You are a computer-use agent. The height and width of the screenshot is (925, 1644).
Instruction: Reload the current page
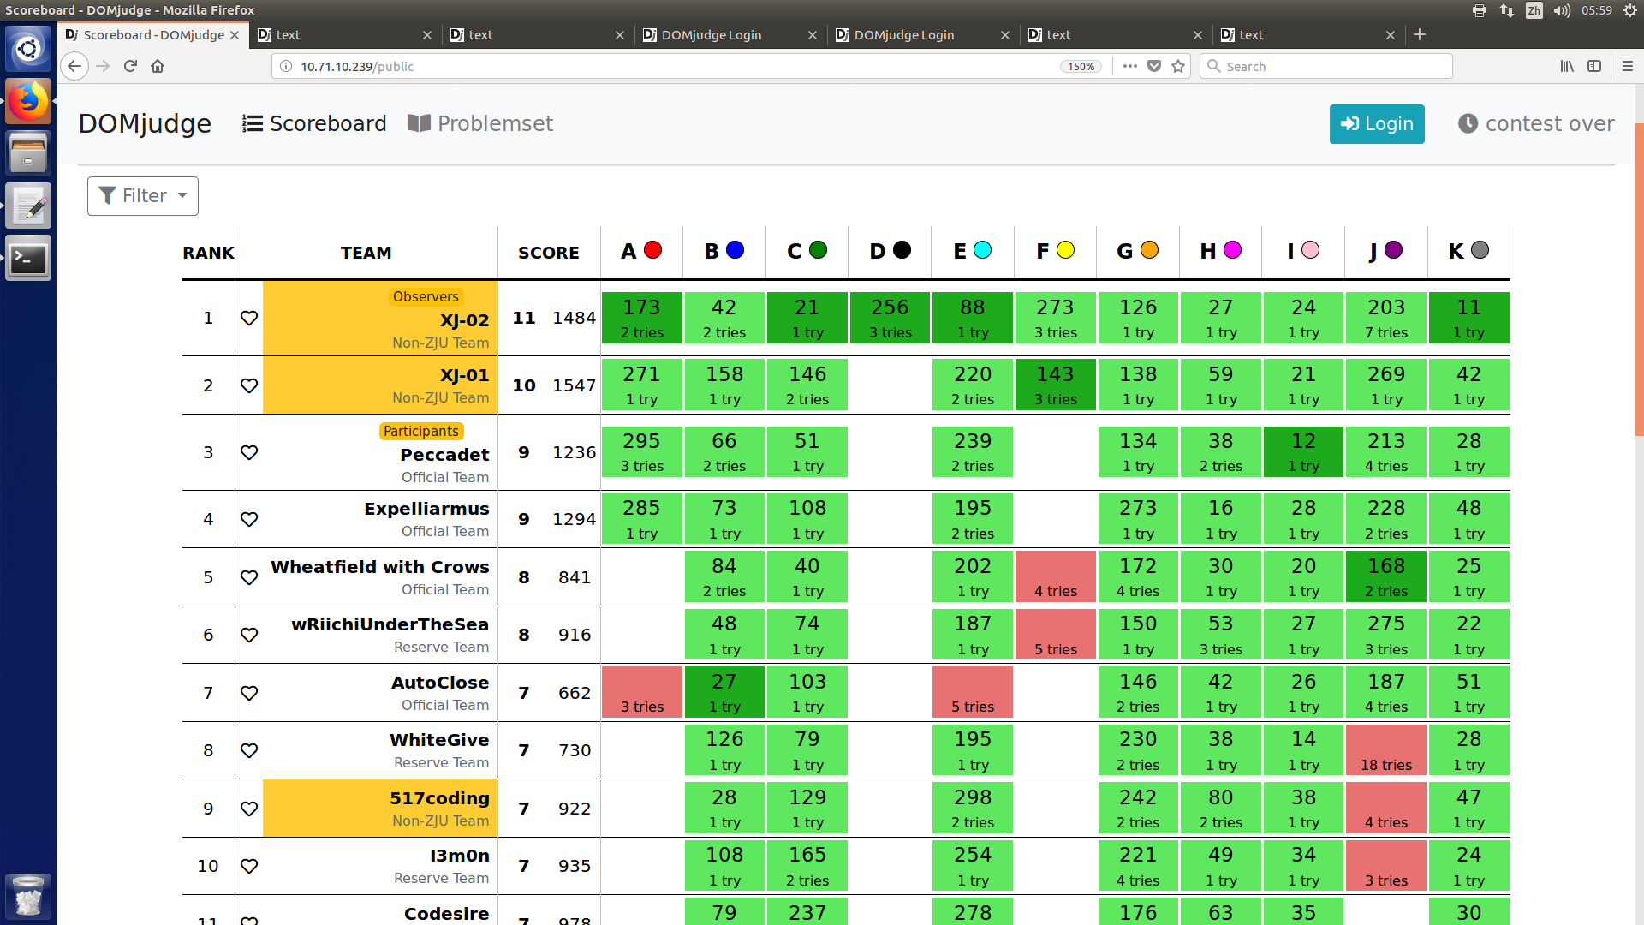pyautogui.click(x=130, y=66)
